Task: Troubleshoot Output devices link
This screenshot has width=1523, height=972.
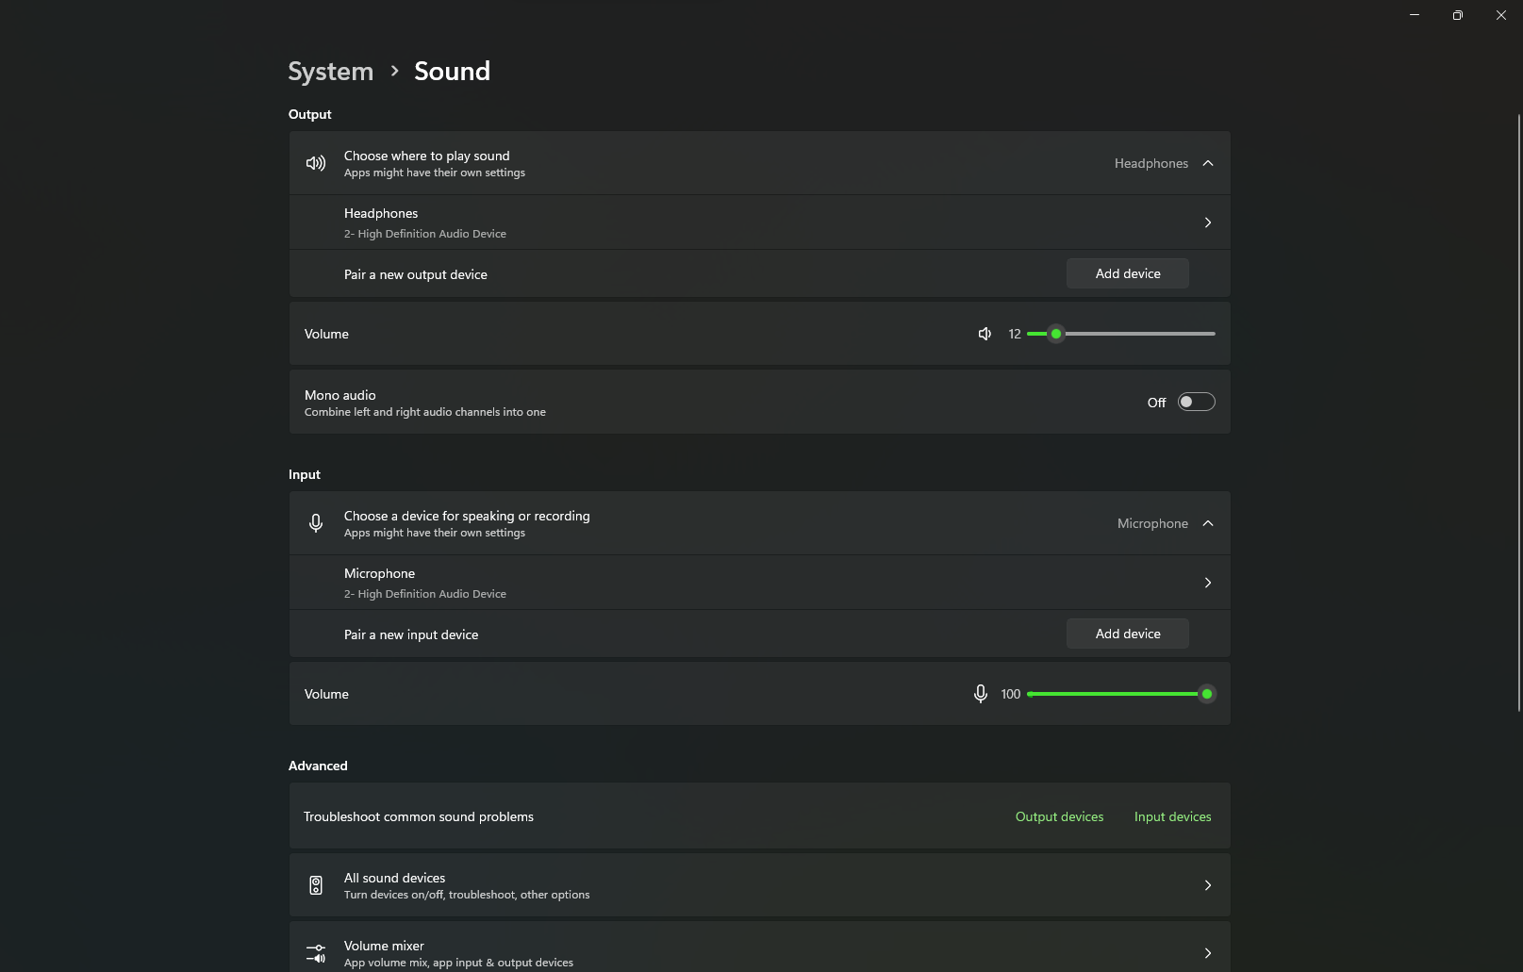Action: tap(1059, 816)
